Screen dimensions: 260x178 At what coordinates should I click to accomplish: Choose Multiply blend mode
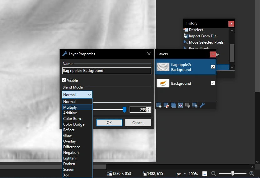point(77,107)
